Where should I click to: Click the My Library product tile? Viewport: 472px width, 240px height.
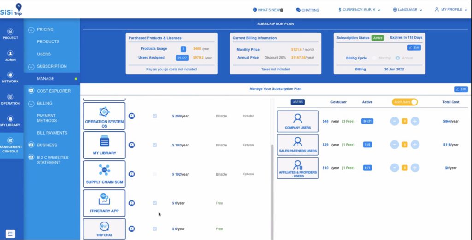click(x=104, y=145)
